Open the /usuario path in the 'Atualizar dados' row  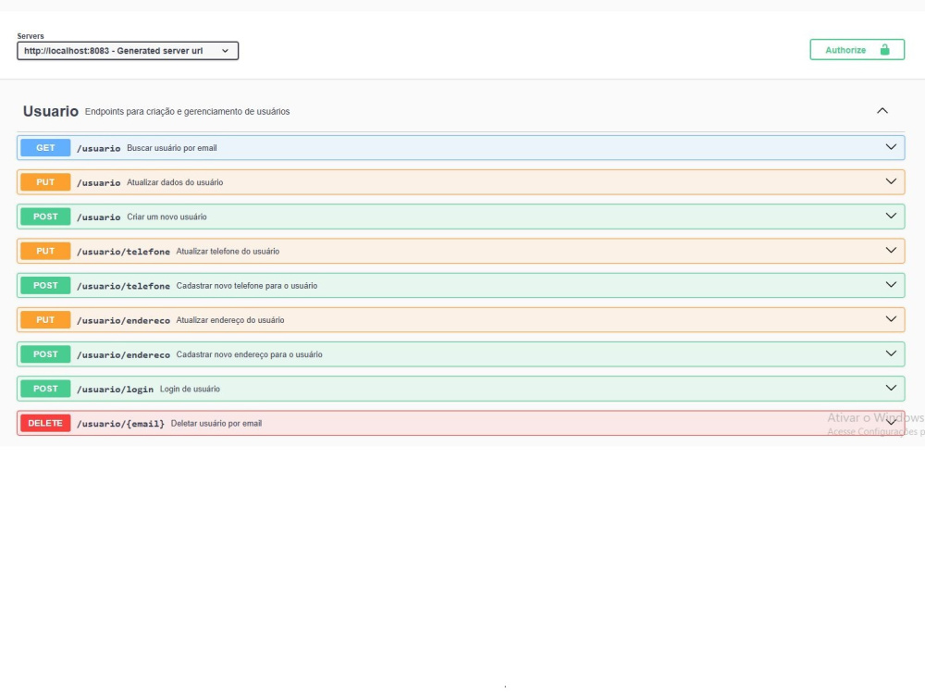(99, 183)
